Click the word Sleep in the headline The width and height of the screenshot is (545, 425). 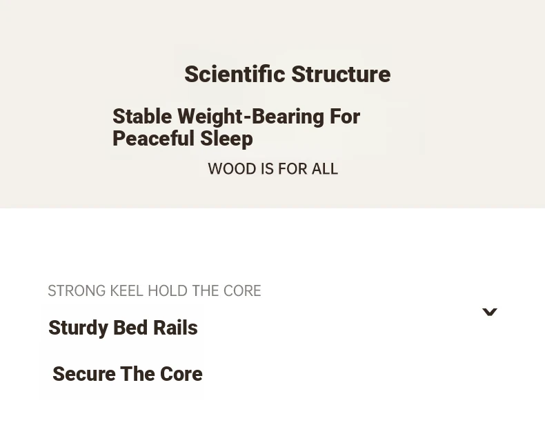[226, 138]
